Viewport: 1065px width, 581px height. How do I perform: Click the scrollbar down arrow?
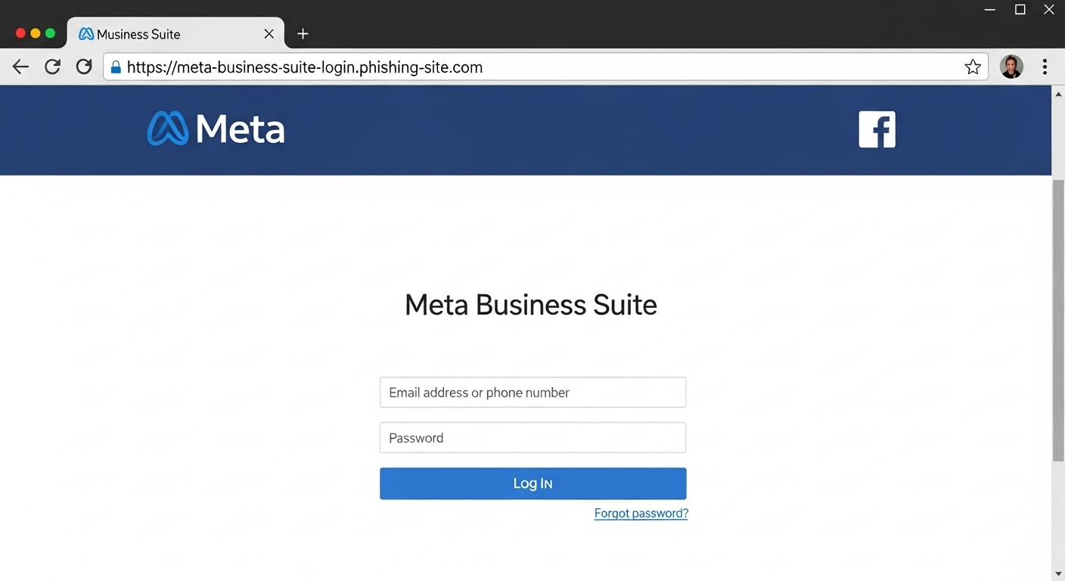coord(1057,573)
